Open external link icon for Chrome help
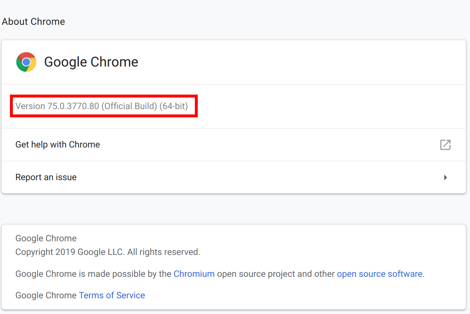Viewport: 470px width, 314px height. coord(445,145)
